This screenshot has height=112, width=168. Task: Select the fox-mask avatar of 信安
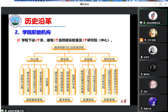click(x=153, y=84)
